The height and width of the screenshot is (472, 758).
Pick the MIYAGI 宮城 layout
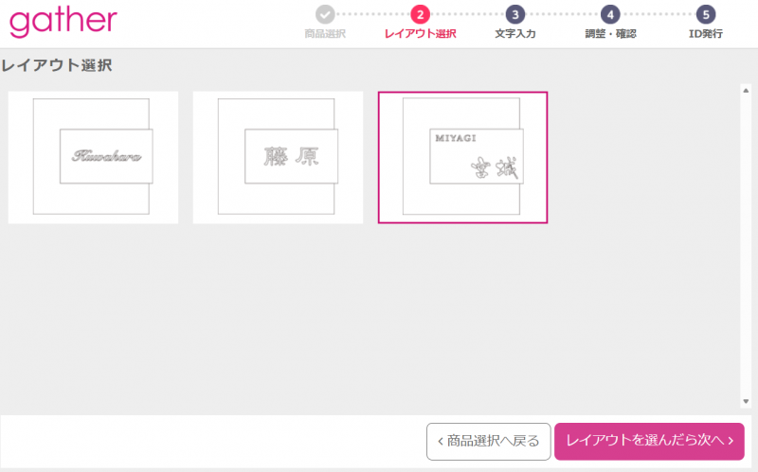[462, 157]
